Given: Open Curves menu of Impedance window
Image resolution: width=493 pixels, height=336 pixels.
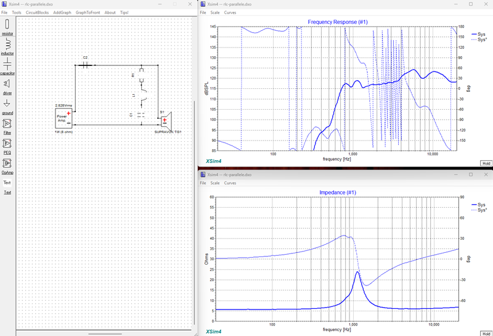Looking at the screenshot, I should (230, 183).
